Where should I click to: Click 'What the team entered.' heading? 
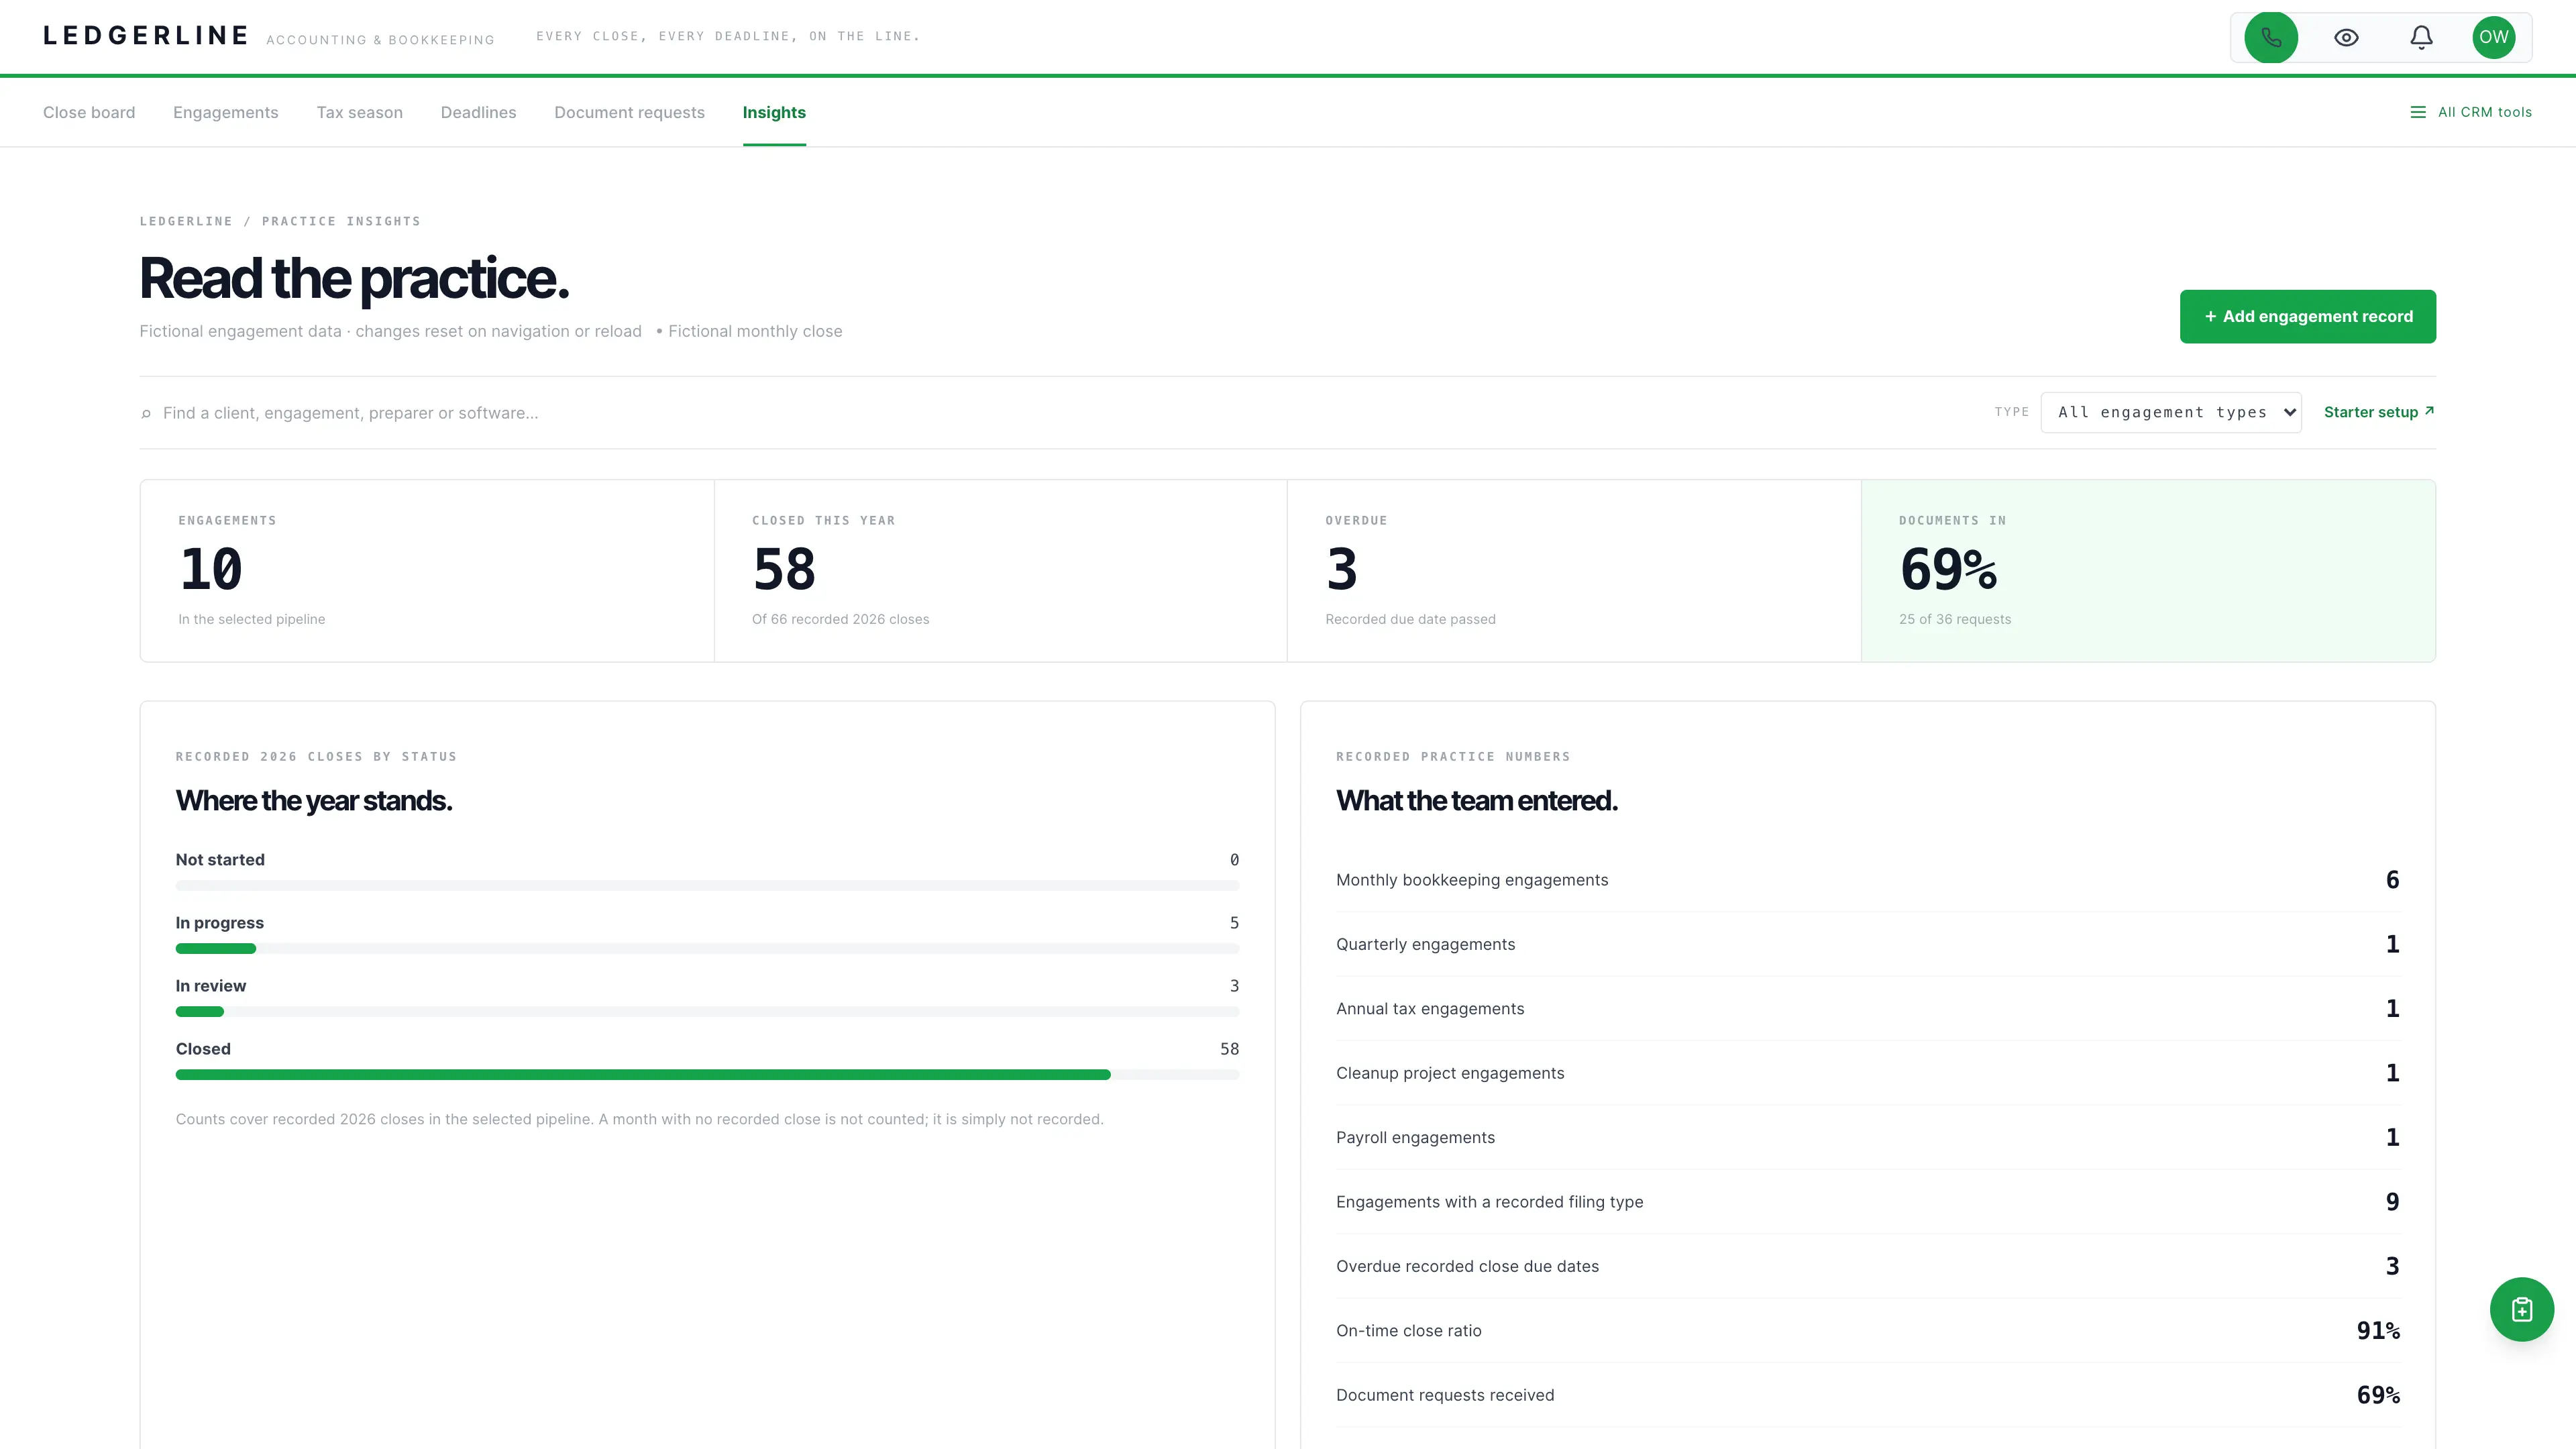[x=1477, y=801]
